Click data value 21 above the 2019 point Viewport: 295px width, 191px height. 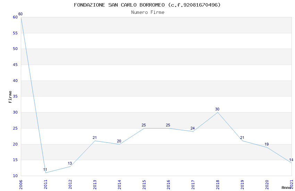click(242, 138)
